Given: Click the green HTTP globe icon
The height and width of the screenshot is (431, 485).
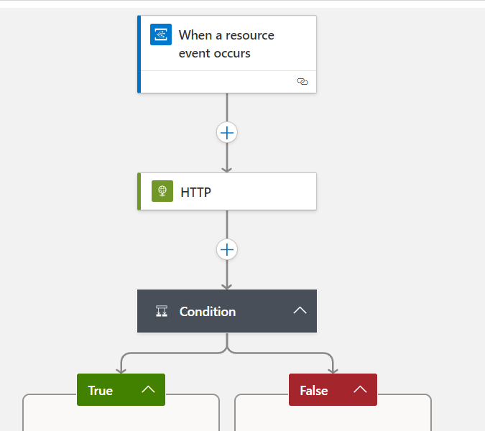Looking at the screenshot, I should [162, 191].
